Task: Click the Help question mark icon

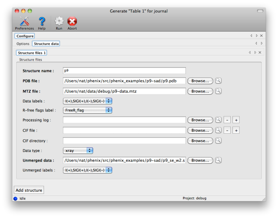Action: coord(42,23)
